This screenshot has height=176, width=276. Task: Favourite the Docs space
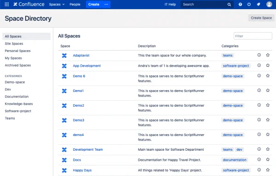click(268, 159)
